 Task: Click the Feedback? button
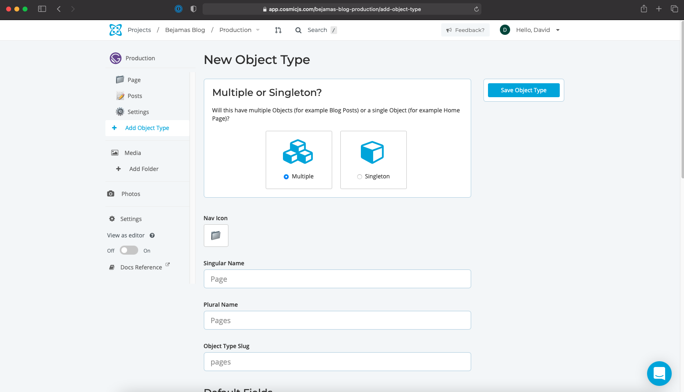465,30
